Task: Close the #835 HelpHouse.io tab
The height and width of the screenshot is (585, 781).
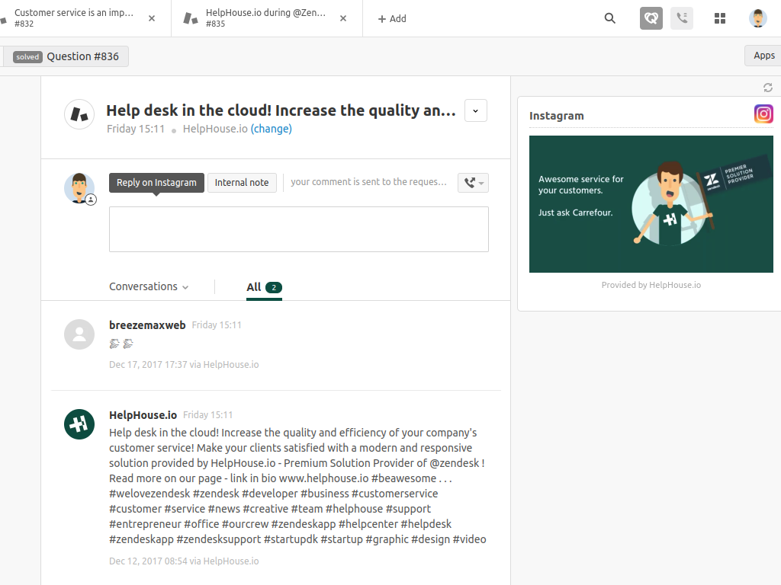Action: tap(344, 18)
